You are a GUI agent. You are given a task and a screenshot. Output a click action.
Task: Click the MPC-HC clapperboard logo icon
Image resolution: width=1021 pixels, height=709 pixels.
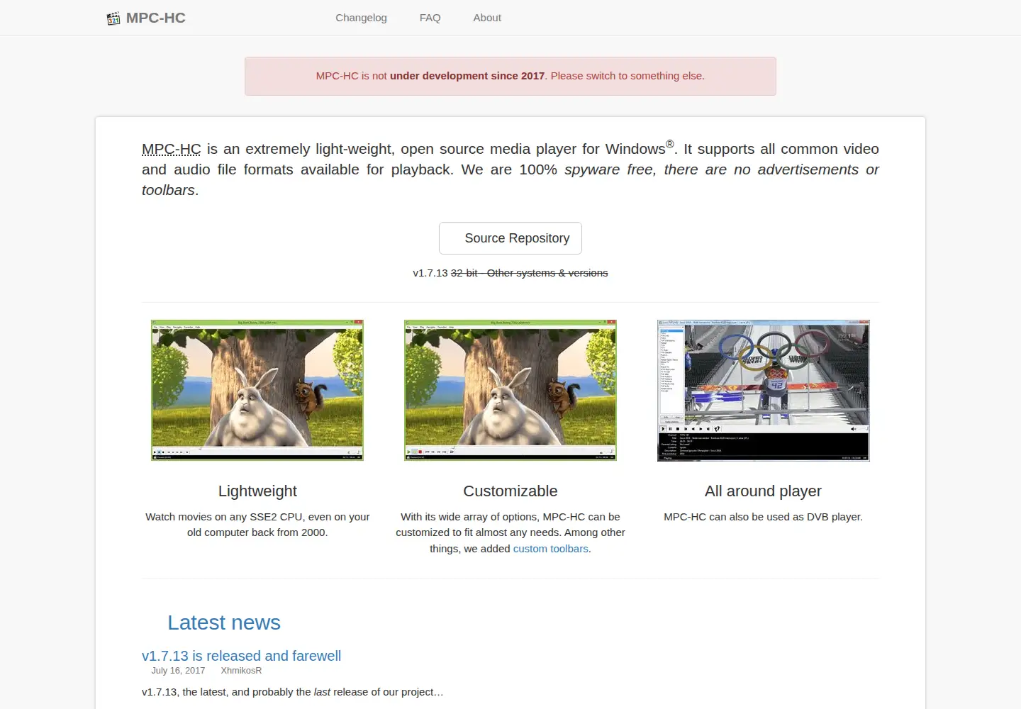[x=113, y=18]
